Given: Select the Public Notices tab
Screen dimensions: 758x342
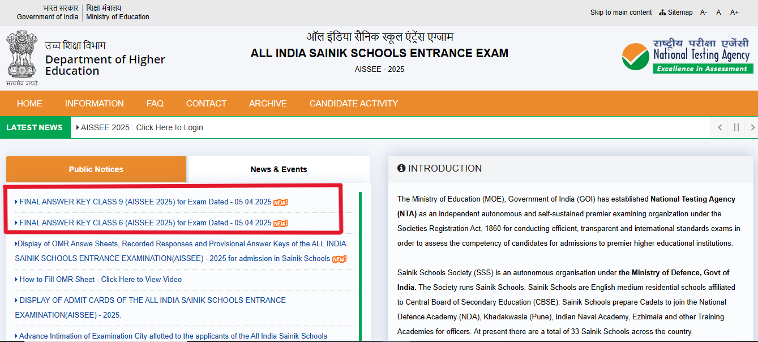Looking at the screenshot, I should click(96, 169).
